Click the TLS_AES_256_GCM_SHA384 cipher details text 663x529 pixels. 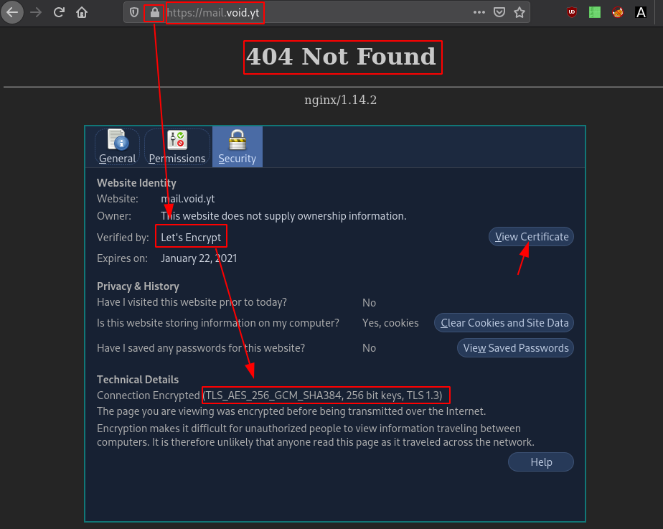click(x=323, y=395)
